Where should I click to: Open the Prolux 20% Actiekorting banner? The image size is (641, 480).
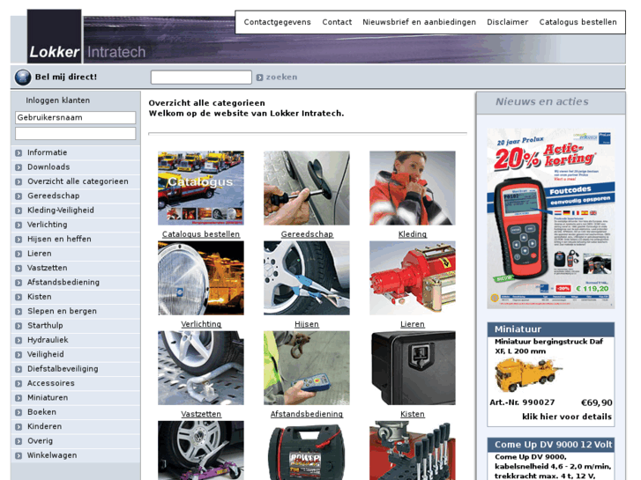[x=551, y=218]
